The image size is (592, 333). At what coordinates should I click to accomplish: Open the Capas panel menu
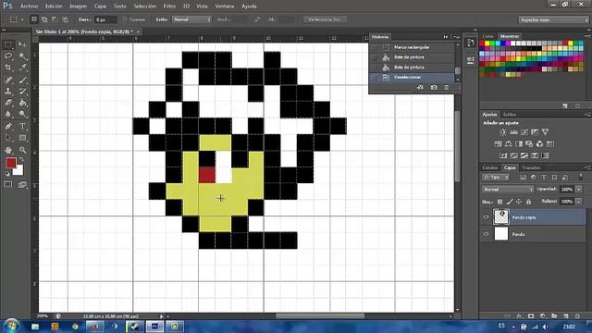coord(587,167)
